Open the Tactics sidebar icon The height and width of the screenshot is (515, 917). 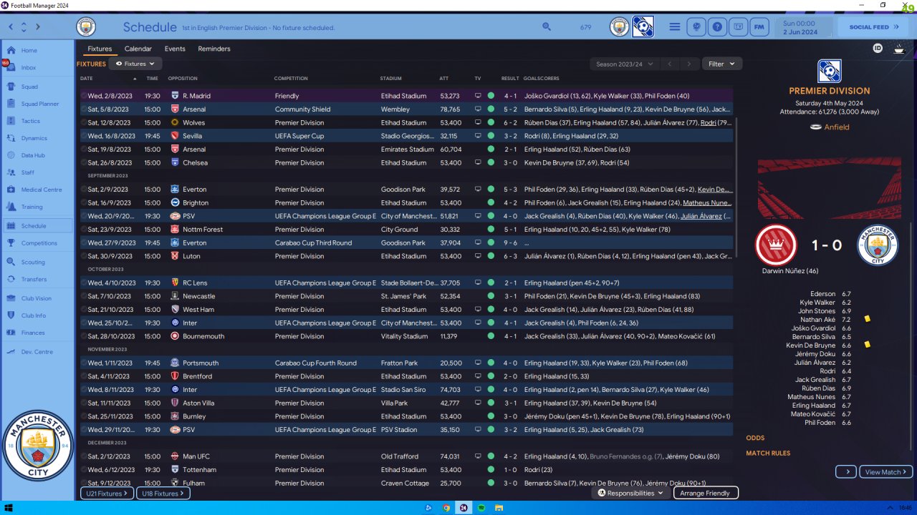[x=11, y=121]
